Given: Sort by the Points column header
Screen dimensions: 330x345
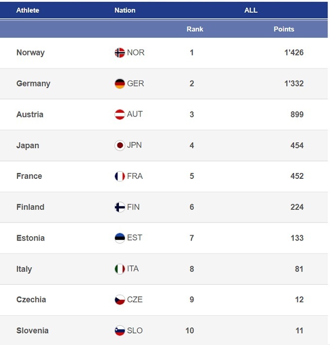Looking at the screenshot, I should 284,29.
